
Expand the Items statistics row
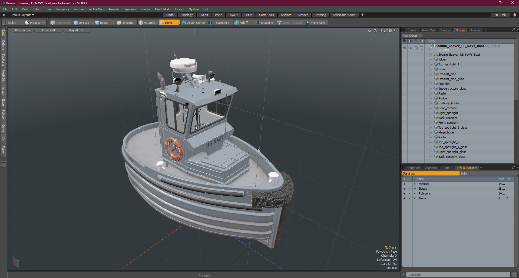415,198
